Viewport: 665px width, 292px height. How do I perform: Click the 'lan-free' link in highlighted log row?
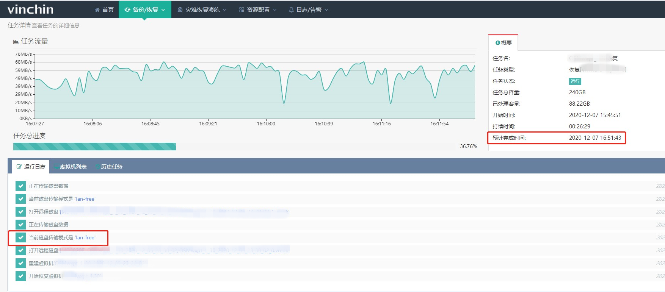pyautogui.click(x=85, y=237)
